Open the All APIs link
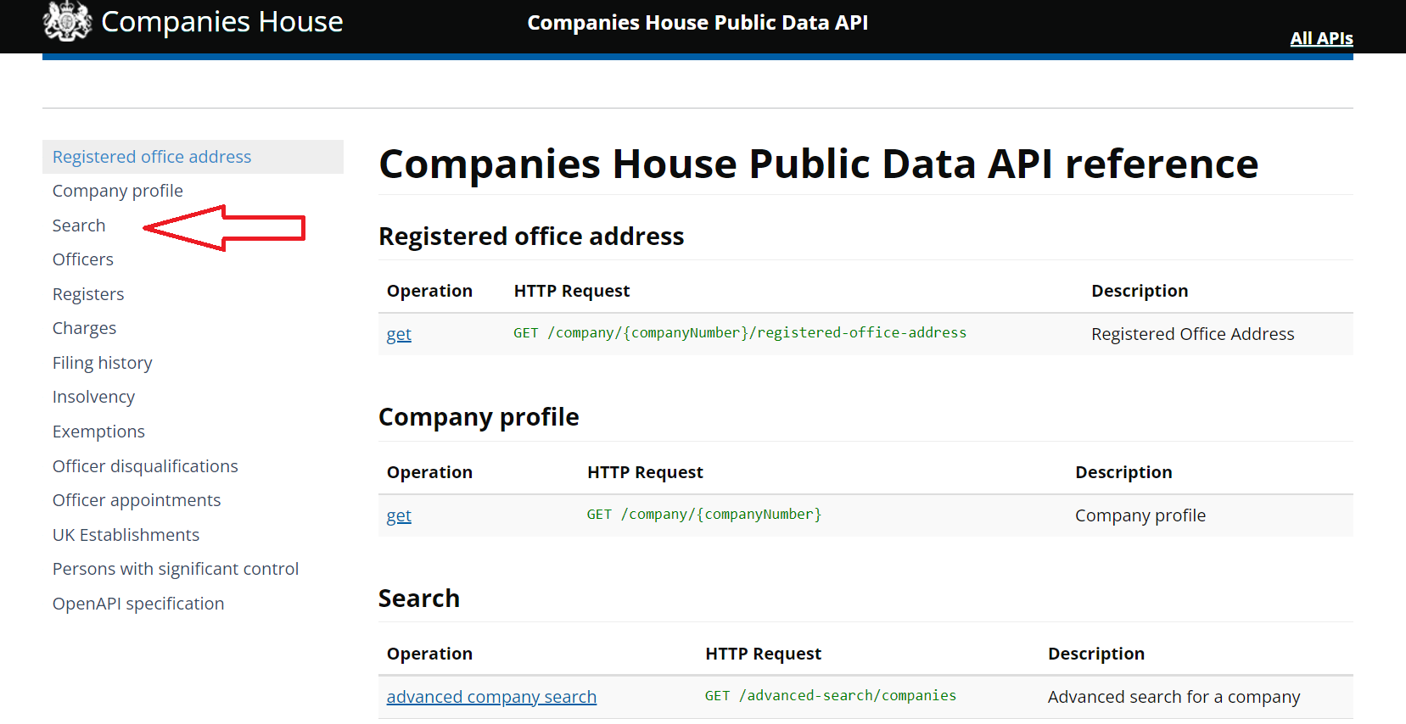The image size is (1406, 724). [x=1321, y=38]
